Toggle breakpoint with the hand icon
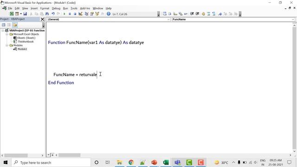The image size is (297, 167). 203,14
